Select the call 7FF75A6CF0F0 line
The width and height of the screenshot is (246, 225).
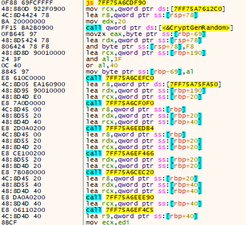coord(120,103)
